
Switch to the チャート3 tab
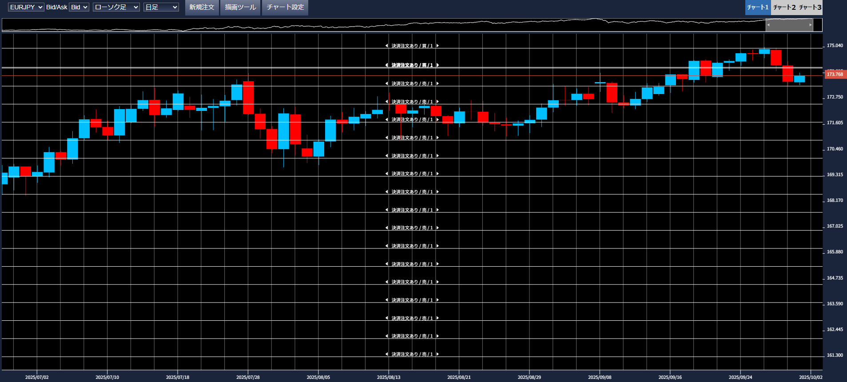pyautogui.click(x=810, y=7)
